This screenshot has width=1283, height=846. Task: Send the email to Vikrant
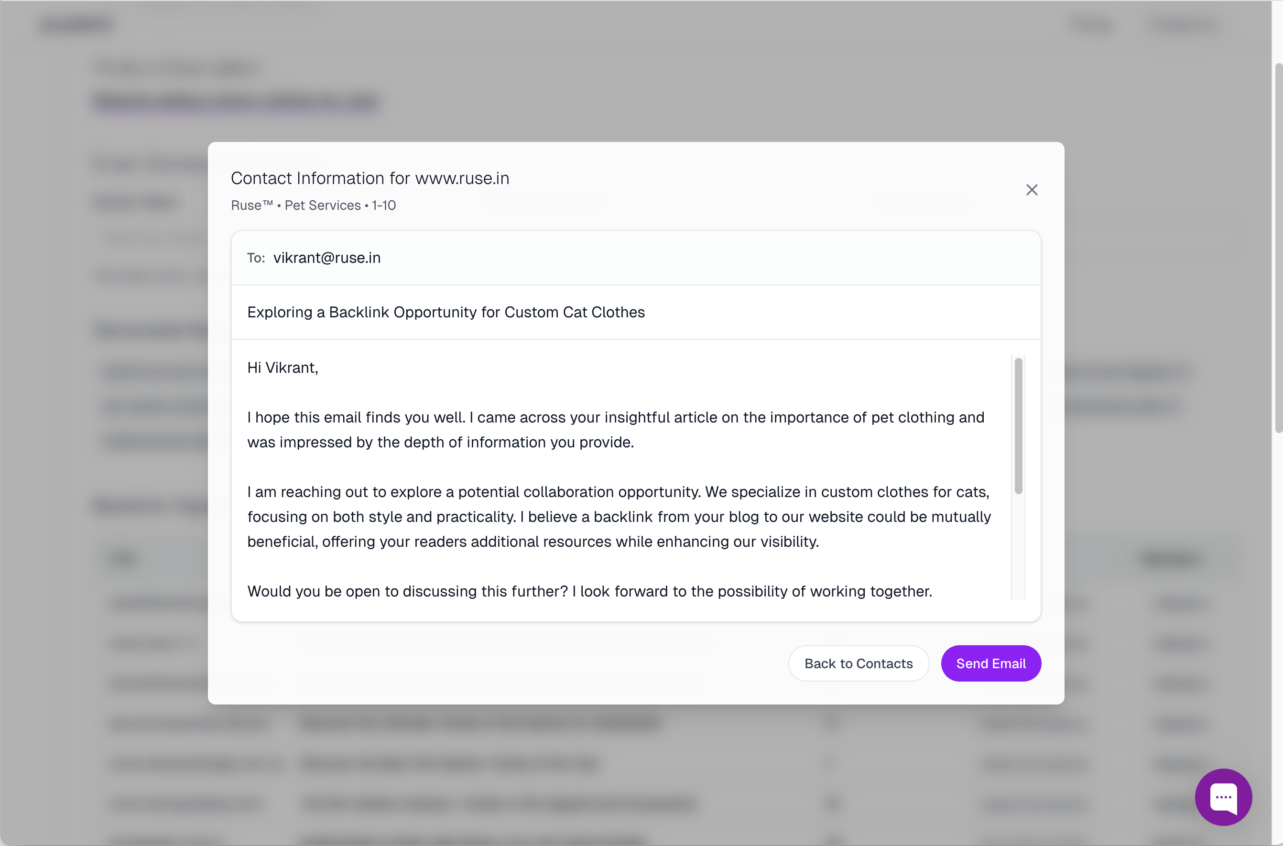[x=990, y=663]
